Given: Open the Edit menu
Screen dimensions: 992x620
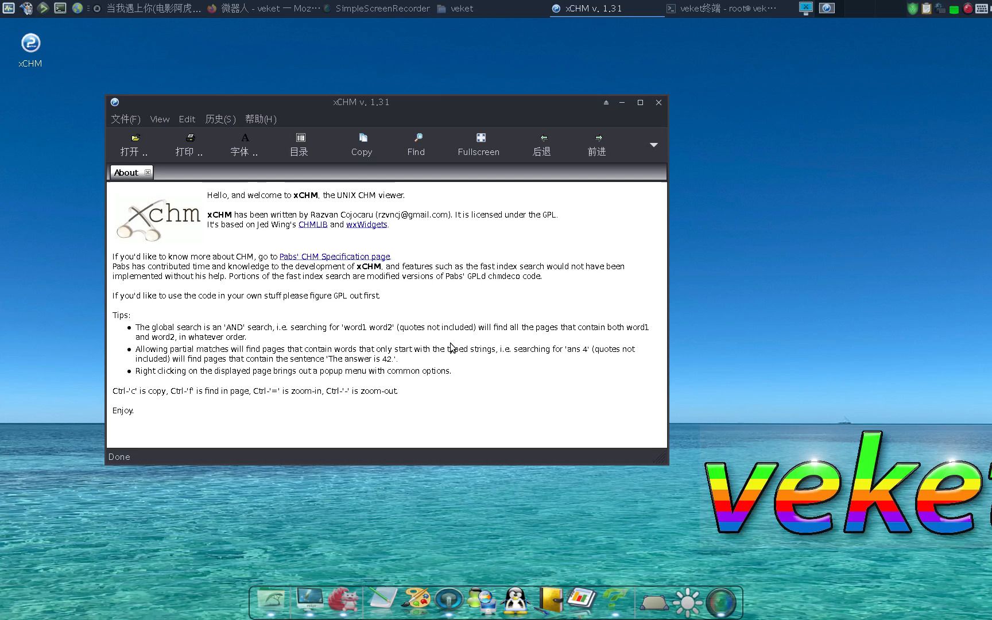Looking at the screenshot, I should click(x=187, y=119).
